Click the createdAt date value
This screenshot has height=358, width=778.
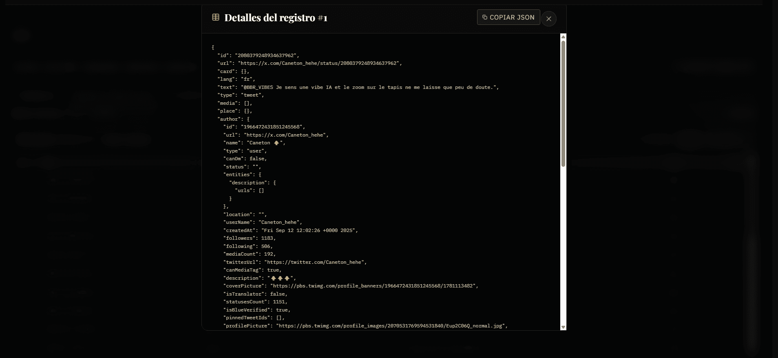[x=309, y=230]
